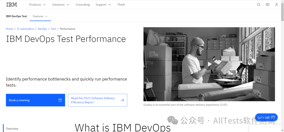Expand the Products menu
The height and width of the screenshot is (132, 284).
tap(38, 5)
